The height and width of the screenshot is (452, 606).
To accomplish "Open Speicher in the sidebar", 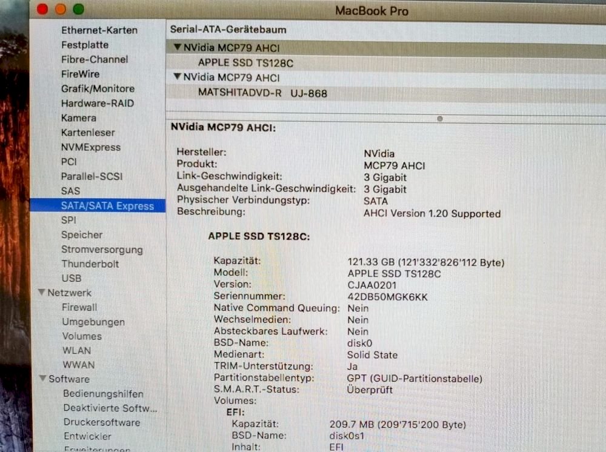I will coord(81,235).
